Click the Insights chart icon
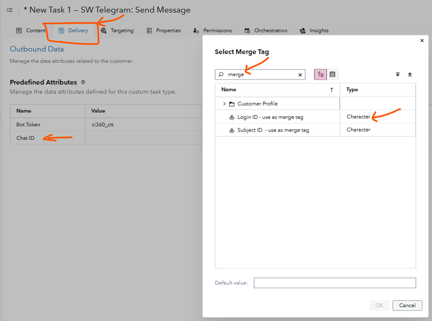This screenshot has height=321, width=432. [302, 30]
